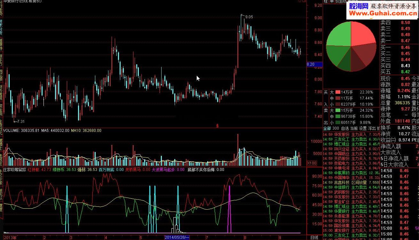419x240 pixels.
Task: Click the 红持股: 42.73 indicator value
Action: (x=40, y=170)
